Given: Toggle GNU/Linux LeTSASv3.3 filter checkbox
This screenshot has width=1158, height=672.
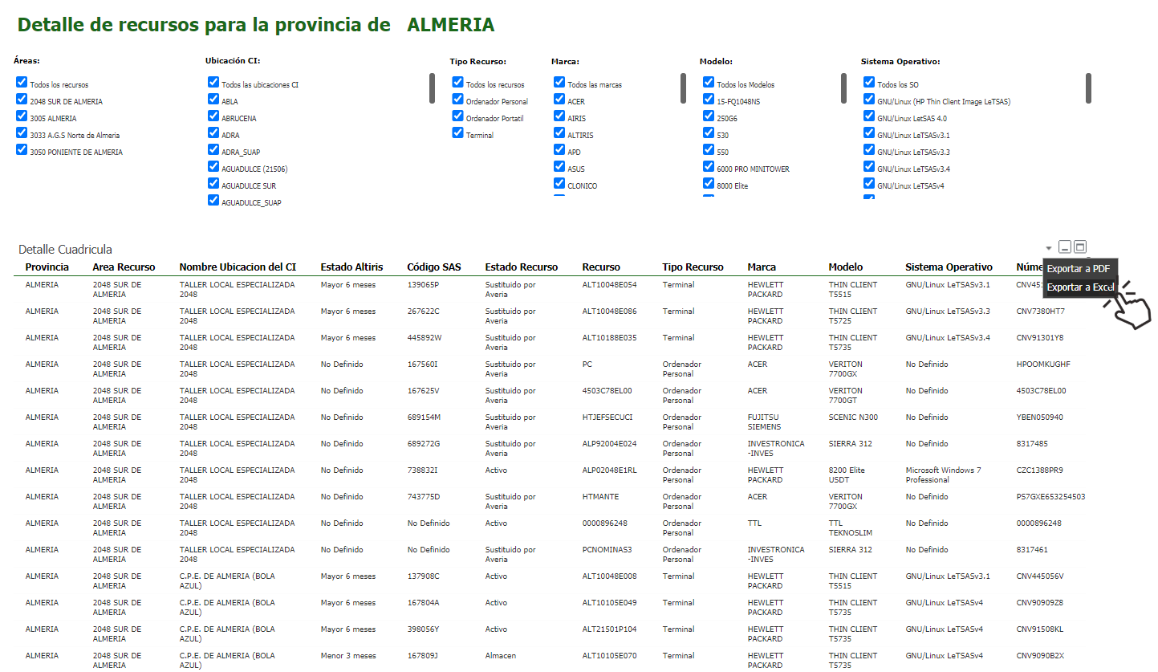Looking at the screenshot, I should click(x=869, y=149).
